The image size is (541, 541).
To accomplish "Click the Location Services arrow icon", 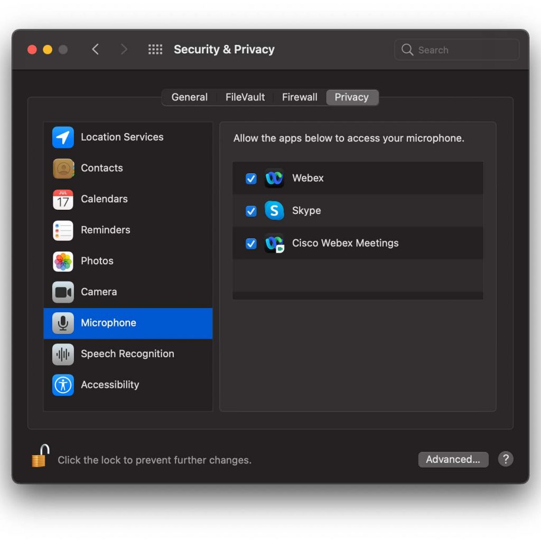I will [x=63, y=137].
